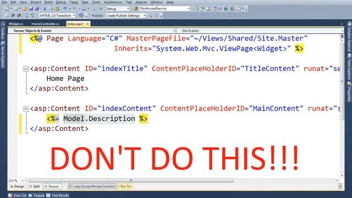Open the Properties side tab
The height and width of the screenshot is (198, 352).
pyautogui.click(x=349, y=92)
